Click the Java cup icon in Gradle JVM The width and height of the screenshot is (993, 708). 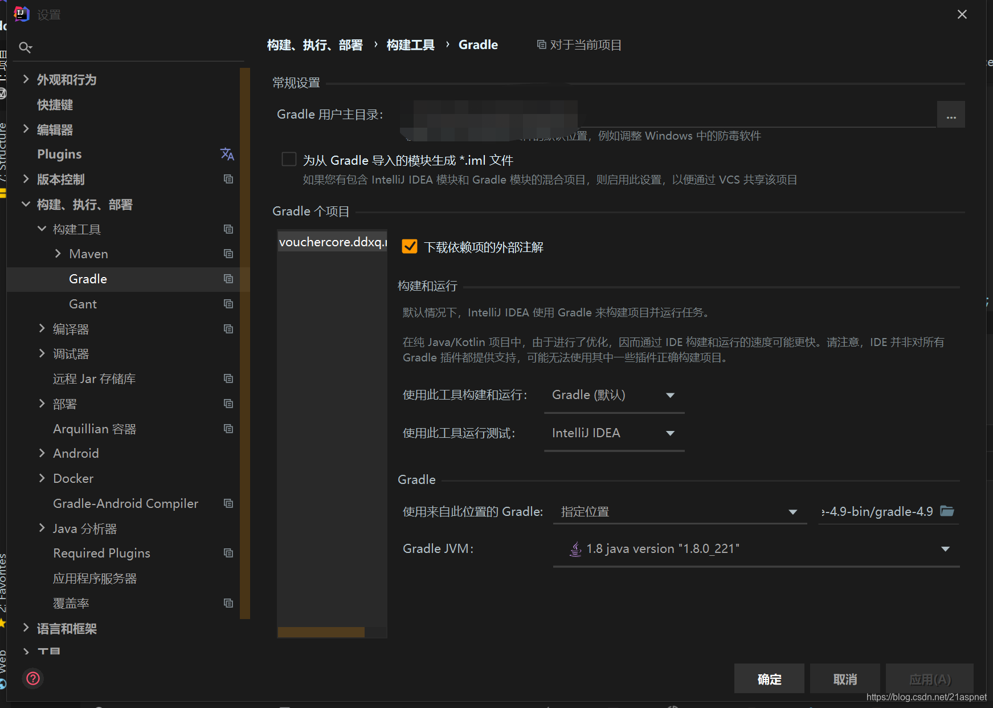(576, 549)
